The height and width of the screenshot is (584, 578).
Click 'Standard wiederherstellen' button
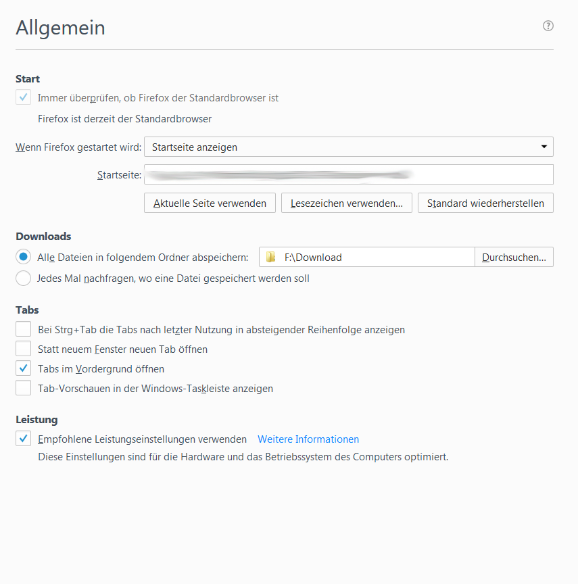(x=485, y=203)
